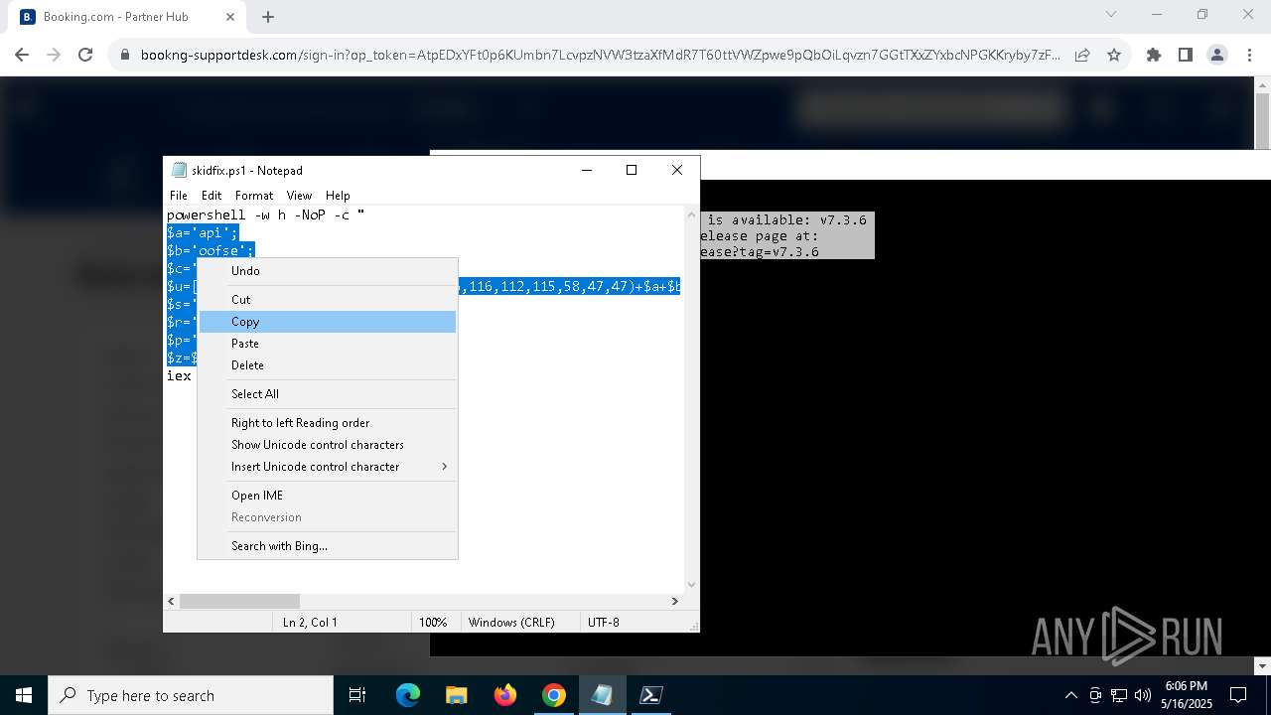1271x715 pixels.
Task: Open the clock showing 6:06 PM
Action: [1186, 695]
